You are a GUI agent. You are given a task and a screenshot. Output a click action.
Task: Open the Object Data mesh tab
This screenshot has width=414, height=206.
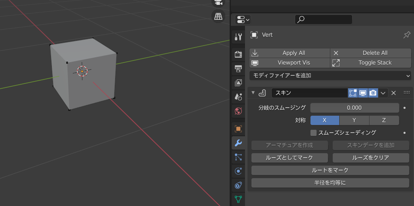pos(238,200)
